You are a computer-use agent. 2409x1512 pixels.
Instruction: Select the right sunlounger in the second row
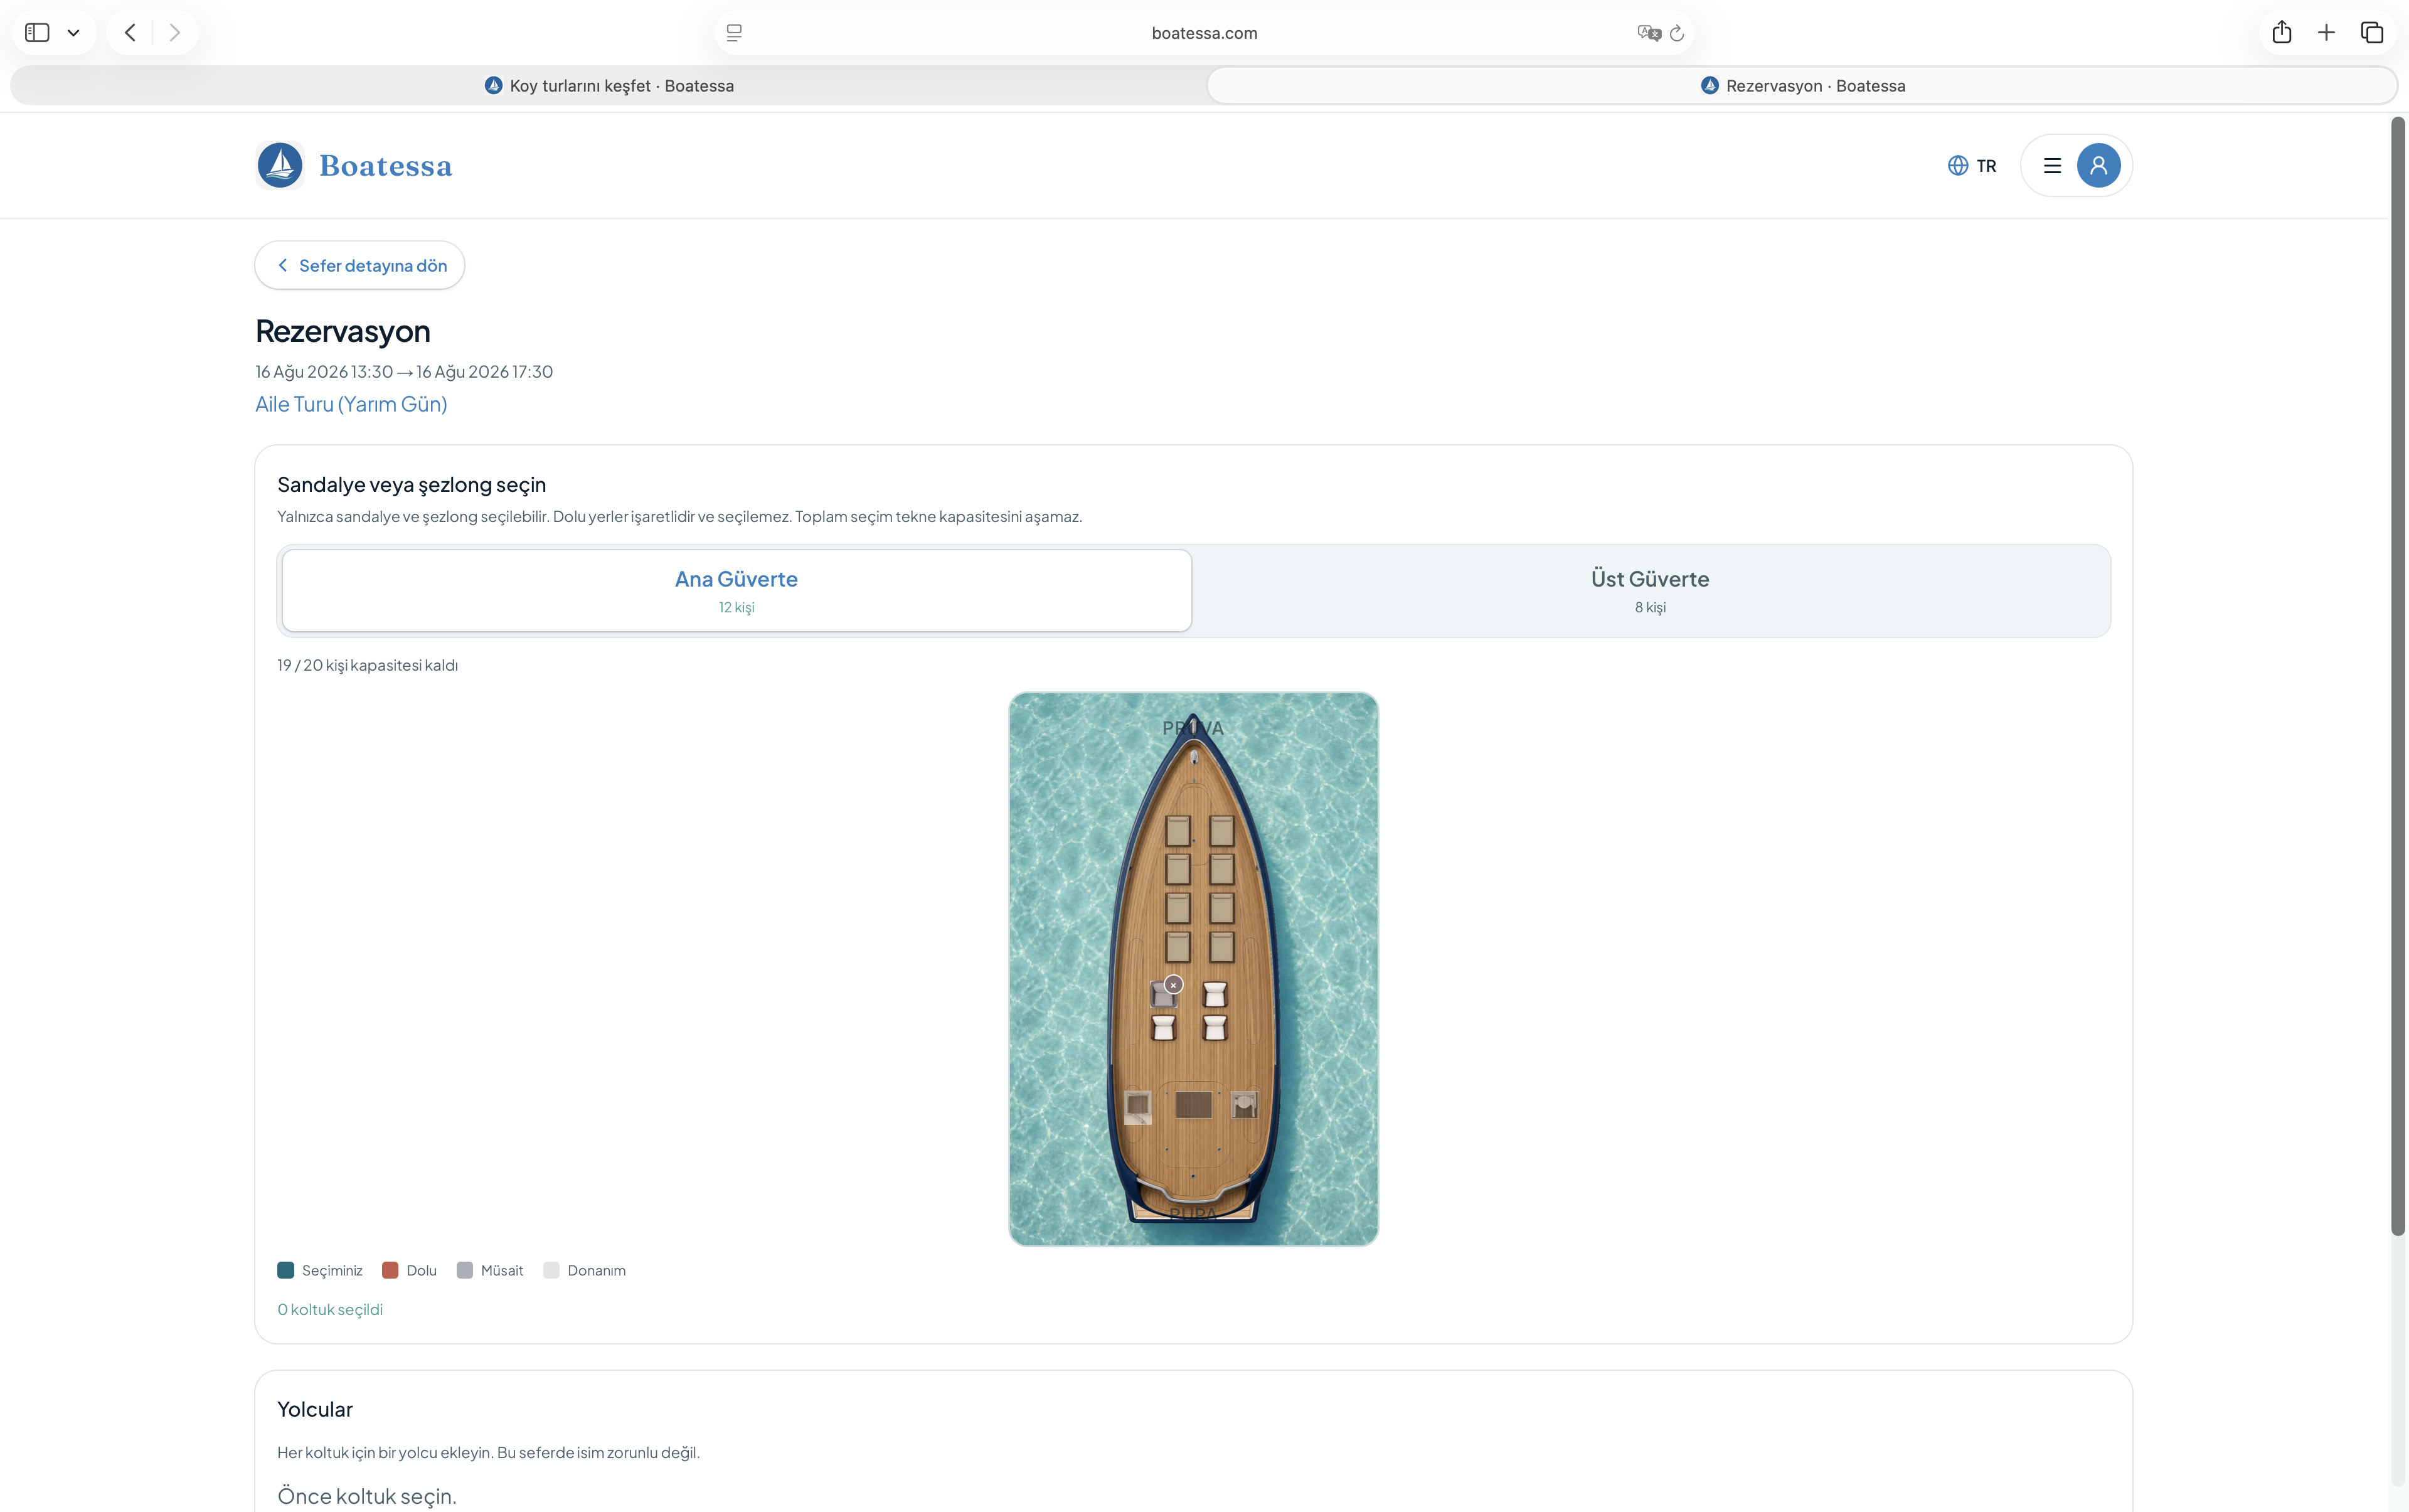1221,869
